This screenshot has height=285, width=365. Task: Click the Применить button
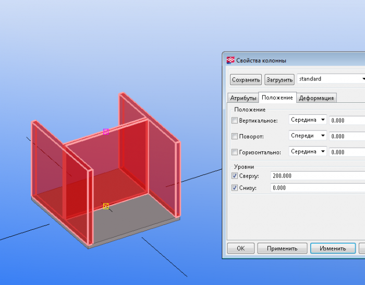pyautogui.click(x=282, y=248)
